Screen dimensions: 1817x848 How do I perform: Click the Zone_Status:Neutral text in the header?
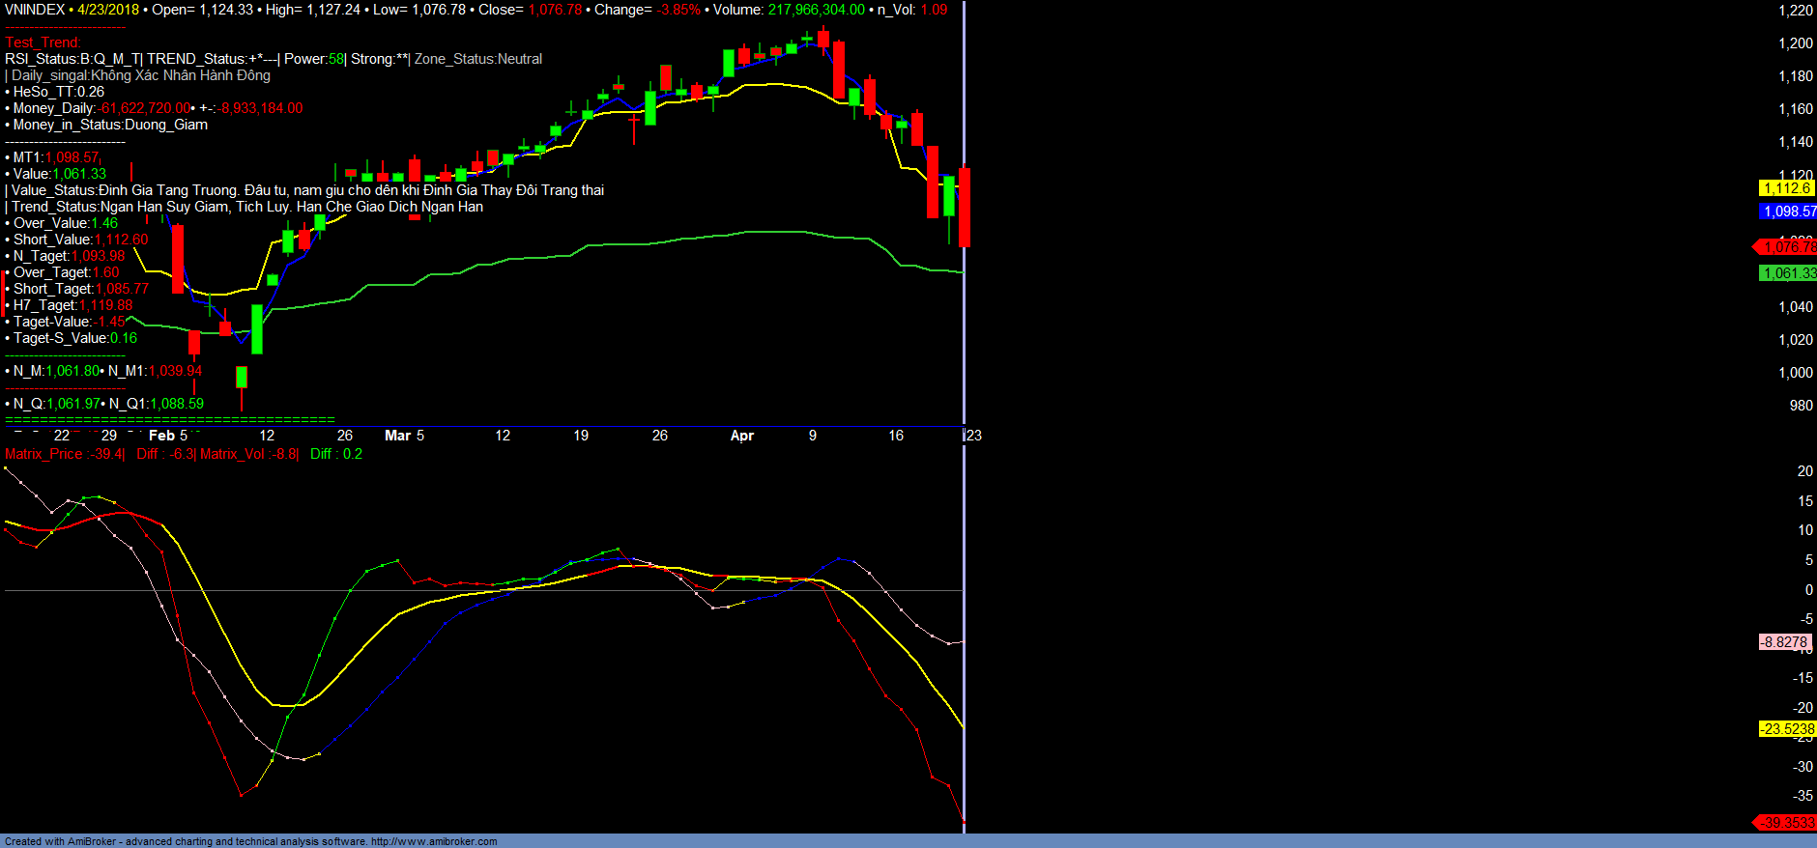(x=478, y=59)
